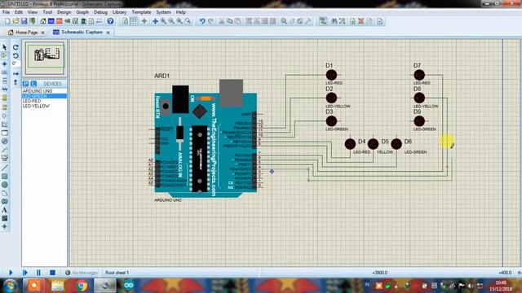
Task: Click the No Messages status indicator
Action: click(x=82, y=273)
